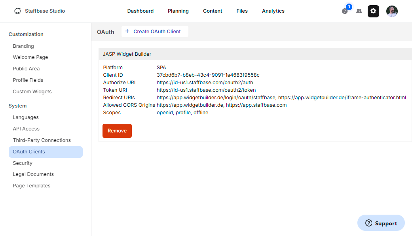412x236 pixels.
Task: Switch to Analytics
Action: [273, 11]
